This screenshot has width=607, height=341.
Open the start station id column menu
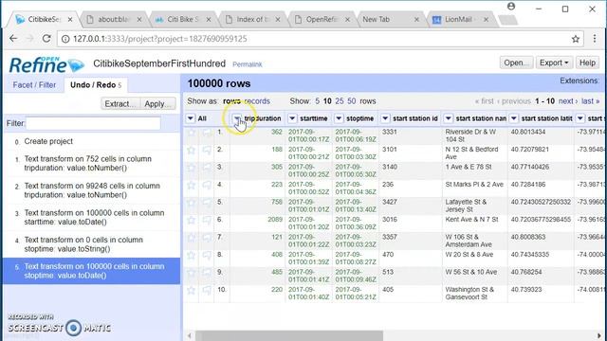385,118
